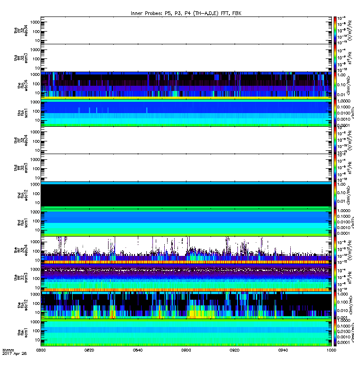This screenshot has height=377, width=354.
Task: Click the 'thd fff 32 scm3' y-axis label
Action: (x=21, y=168)
